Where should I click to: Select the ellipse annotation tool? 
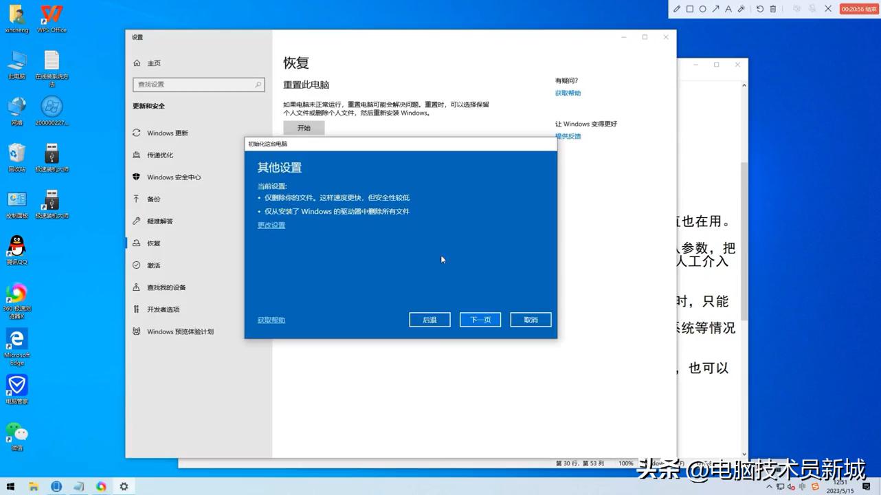[703, 9]
